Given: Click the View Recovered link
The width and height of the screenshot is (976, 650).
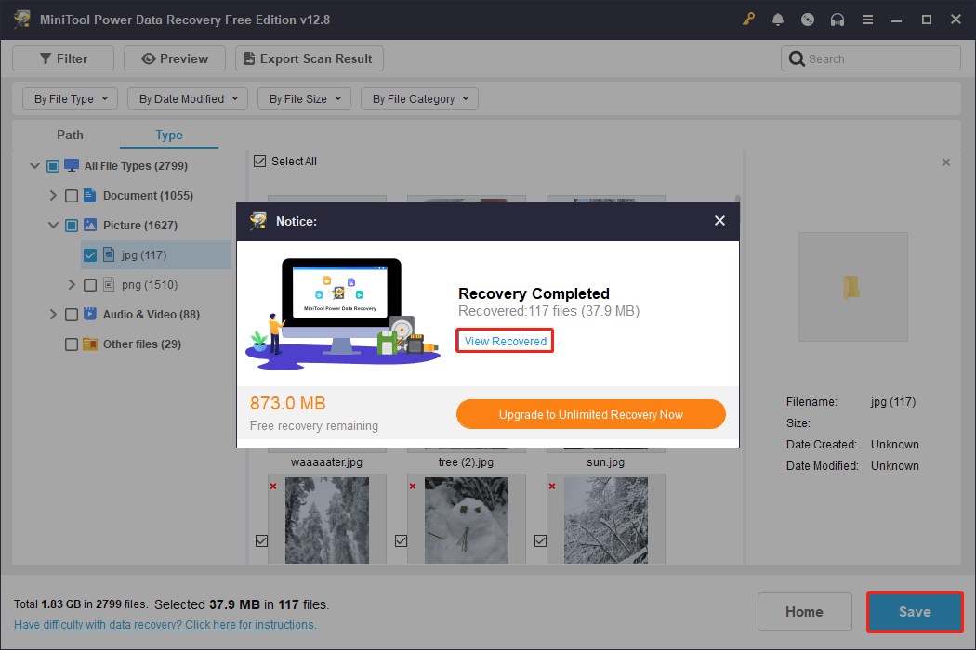Looking at the screenshot, I should (506, 342).
